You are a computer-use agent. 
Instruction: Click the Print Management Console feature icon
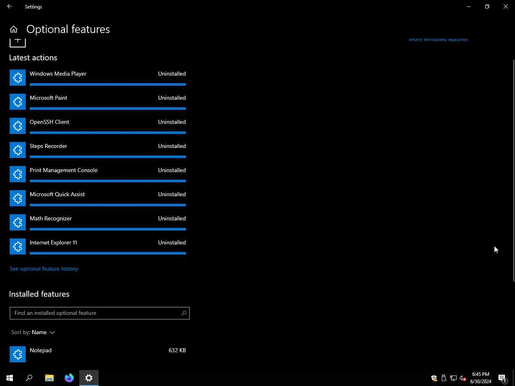(x=18, y=174)
